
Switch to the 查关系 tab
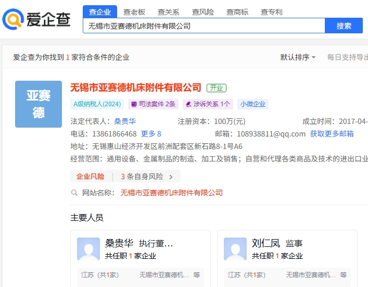tap(169, 12)
